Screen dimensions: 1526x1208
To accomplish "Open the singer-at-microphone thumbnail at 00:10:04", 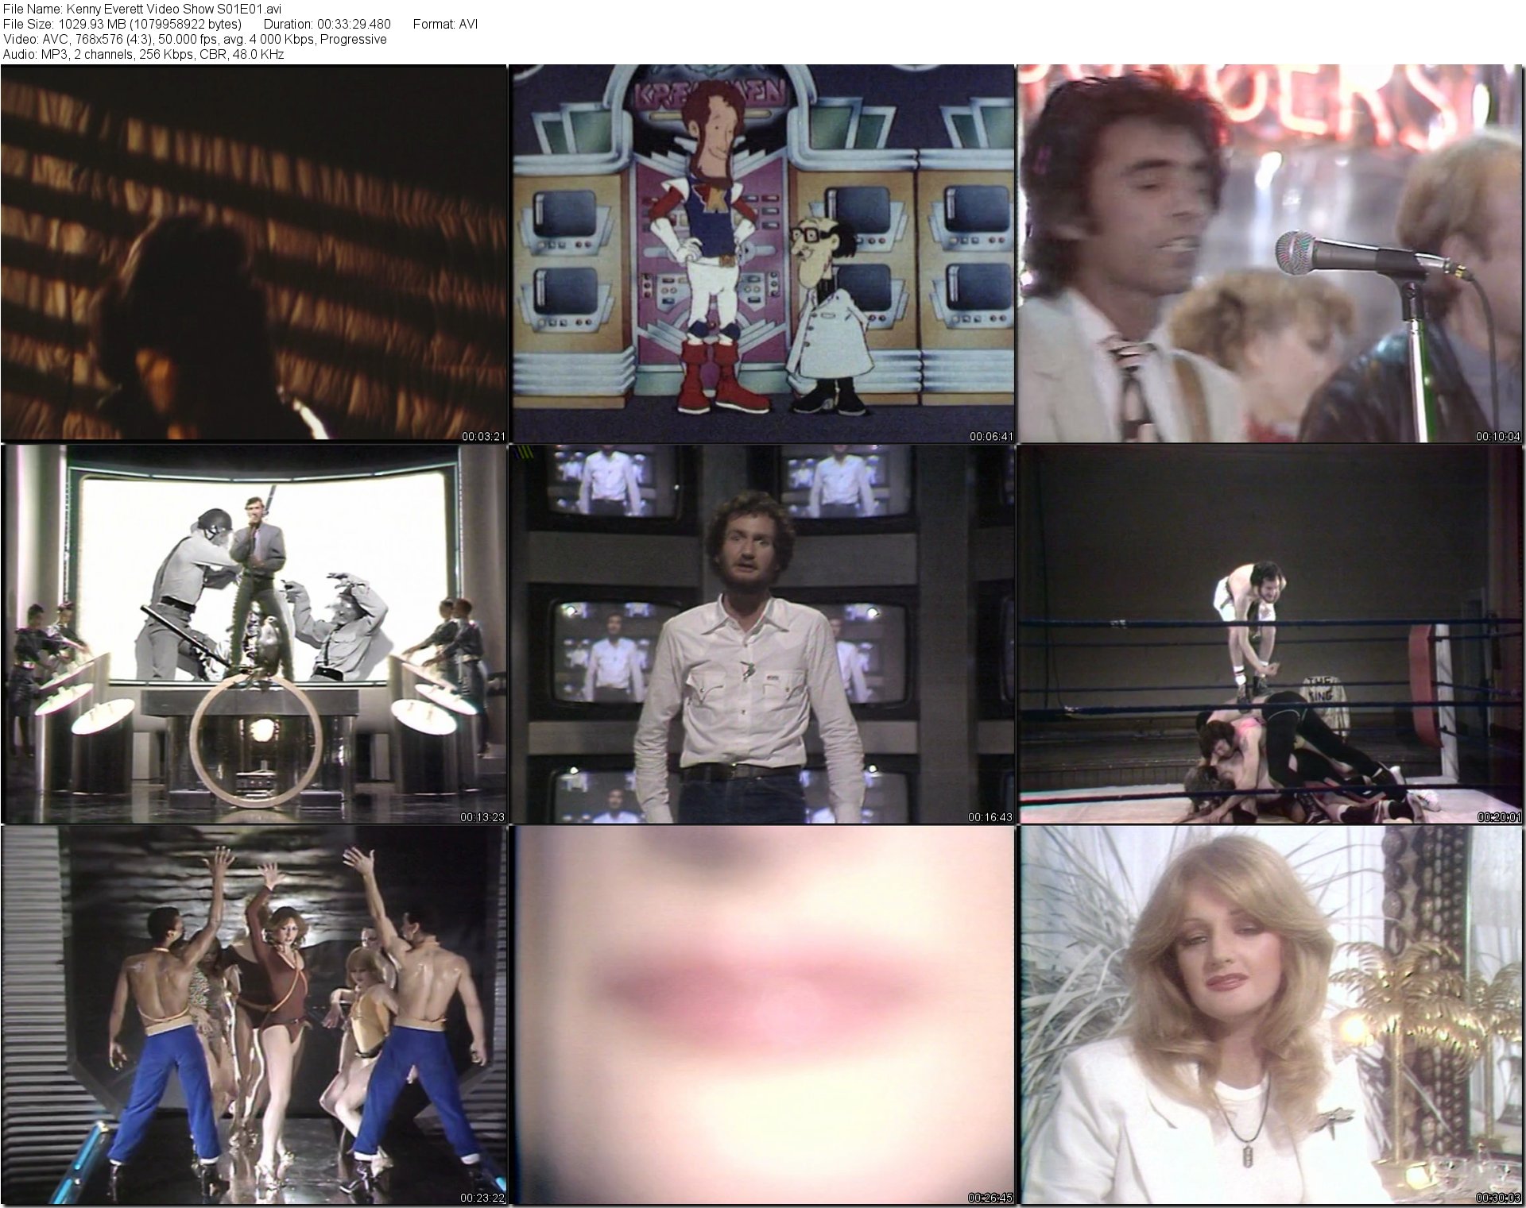I will (x=1271, y=253).
